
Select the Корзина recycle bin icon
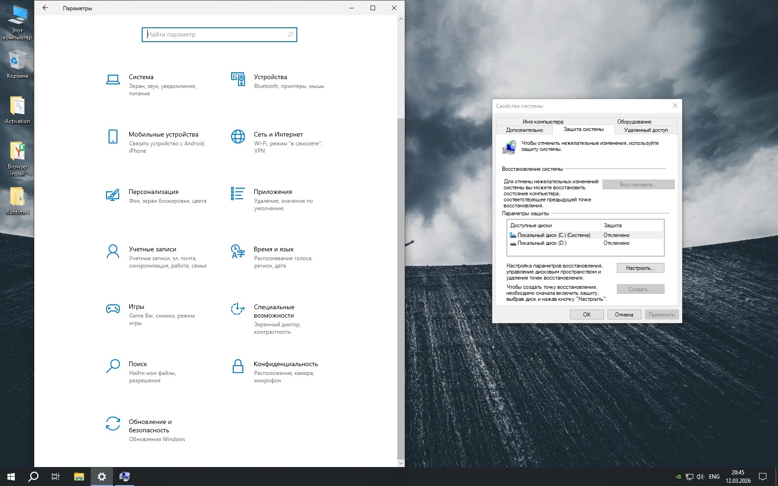[18, 65]
